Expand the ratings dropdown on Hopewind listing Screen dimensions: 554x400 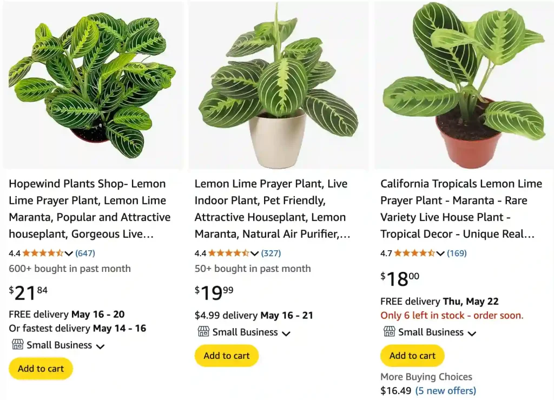[68, 253]
